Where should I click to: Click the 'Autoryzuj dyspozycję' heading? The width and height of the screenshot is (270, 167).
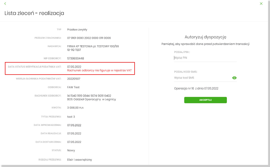point(205,37)
